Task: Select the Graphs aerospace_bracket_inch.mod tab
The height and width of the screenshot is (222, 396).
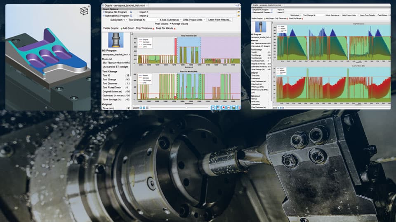Action: point(125,5)
